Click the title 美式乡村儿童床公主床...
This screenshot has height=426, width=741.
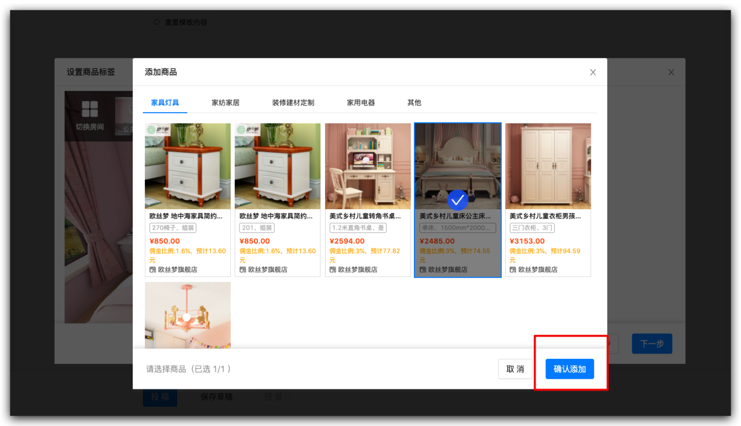455,216
